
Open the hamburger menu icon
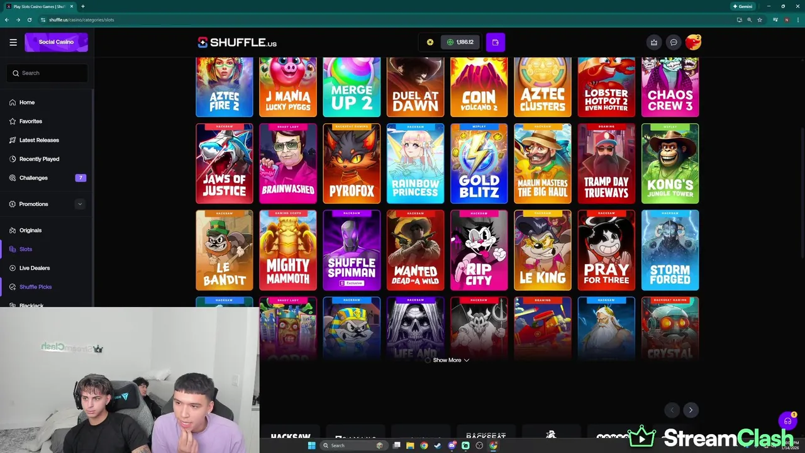tap(13, 42)
